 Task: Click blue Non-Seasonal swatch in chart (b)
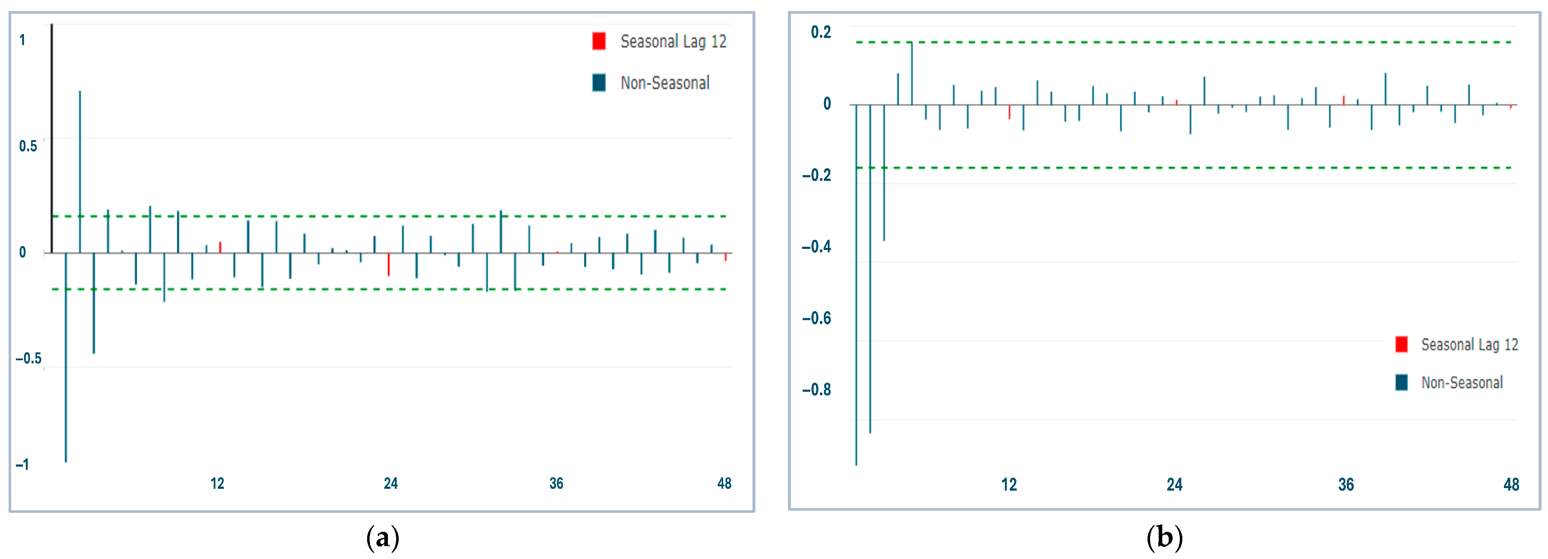[x=1401, y=382]
